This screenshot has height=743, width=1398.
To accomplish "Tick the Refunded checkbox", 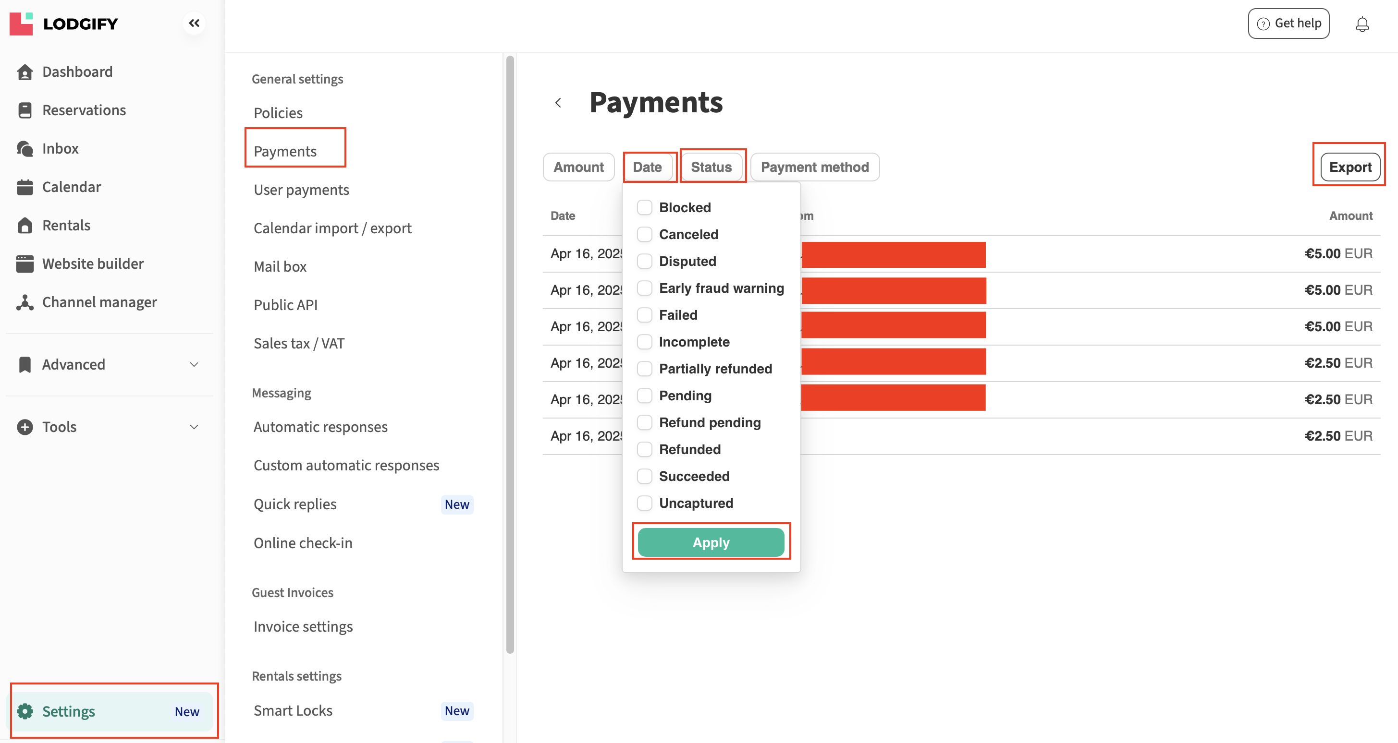I will (644, 449).
